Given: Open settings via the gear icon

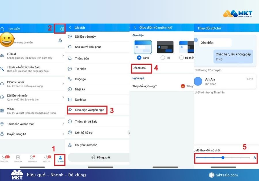Looking at the screenshot, I should click(62, 29).
